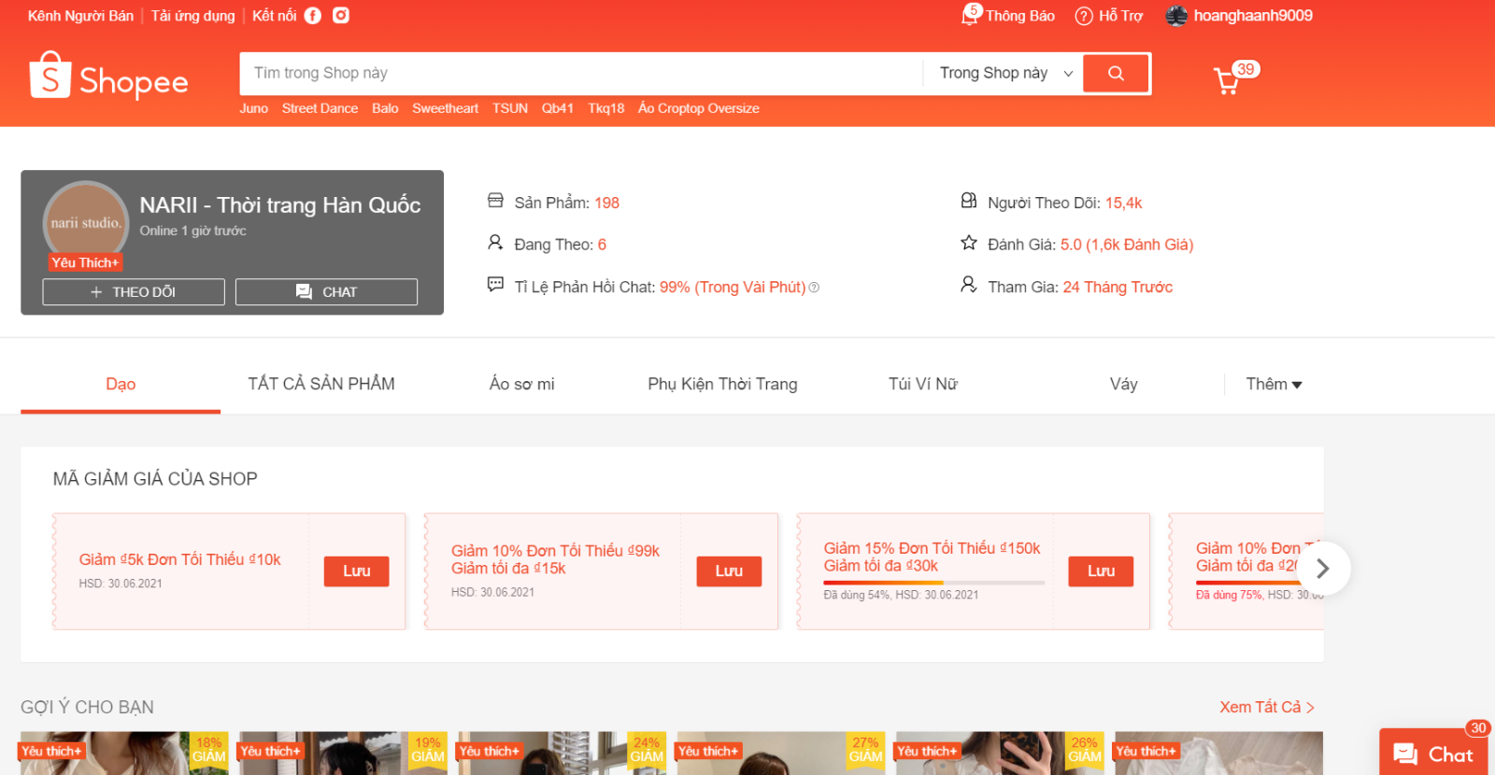
Task: Click the Shopee logo
Action: point(108,77)
